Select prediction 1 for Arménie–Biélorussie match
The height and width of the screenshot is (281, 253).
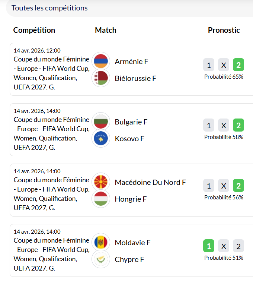pyautogui.click(x=209, y=65)
